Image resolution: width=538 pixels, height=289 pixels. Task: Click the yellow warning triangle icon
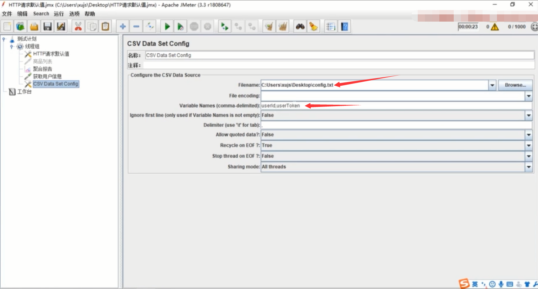pyautogui.click(x=495, y=27)
